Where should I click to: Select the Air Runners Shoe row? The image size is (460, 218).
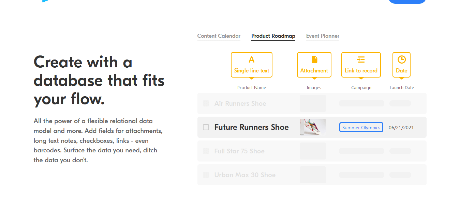pyautogui.click(x=312, y=103)
